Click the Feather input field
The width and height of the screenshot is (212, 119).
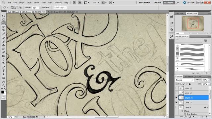(x=35, y=8)
